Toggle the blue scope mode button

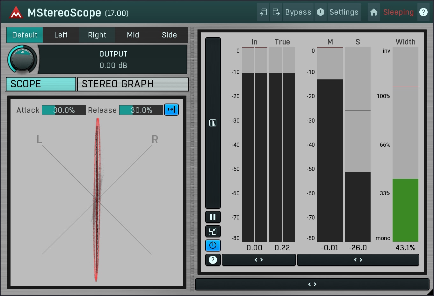point(171,110)
